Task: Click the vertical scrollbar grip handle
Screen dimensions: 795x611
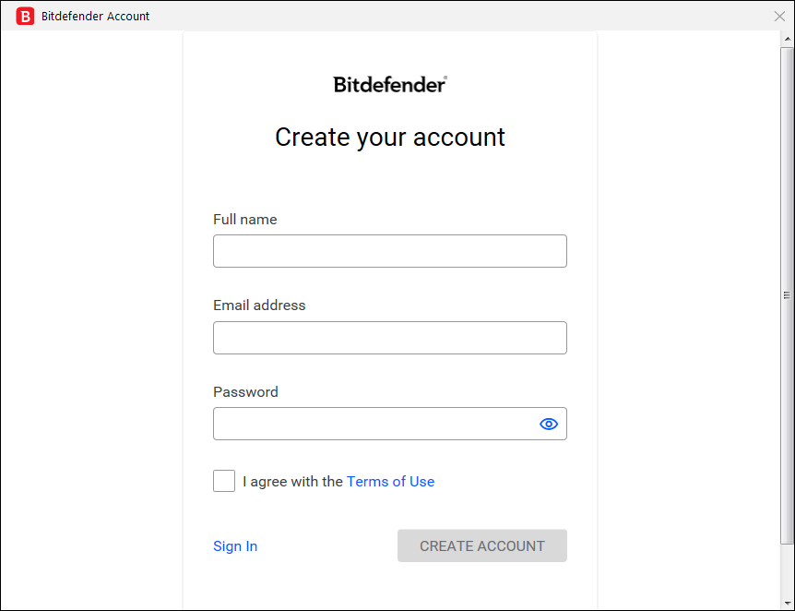Action: [x=787, y=295]
